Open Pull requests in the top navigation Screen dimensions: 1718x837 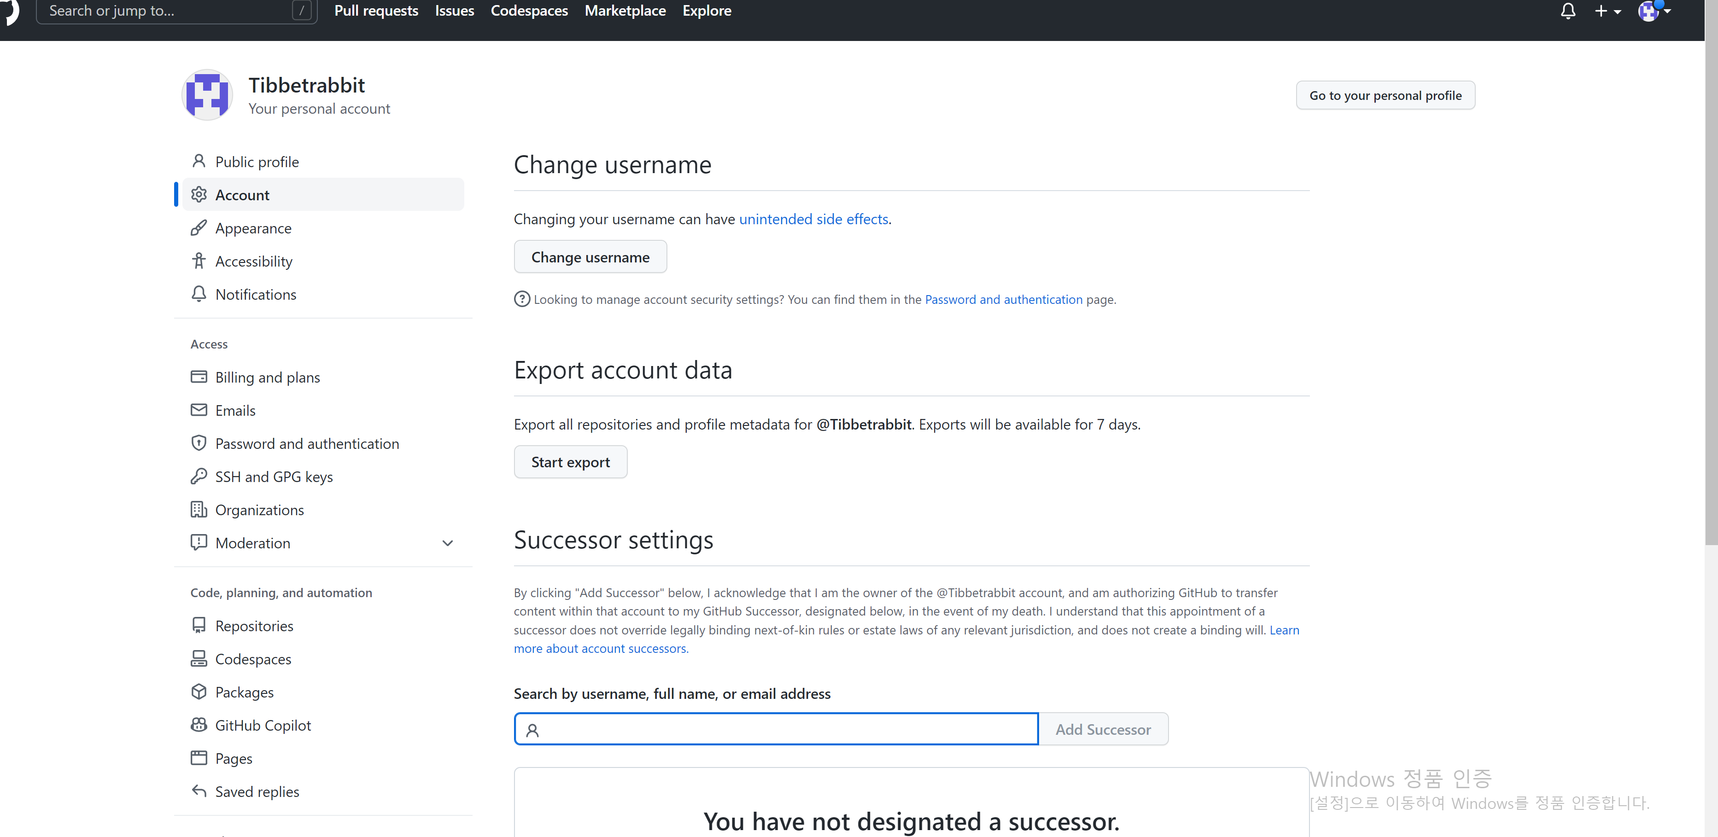376,11
